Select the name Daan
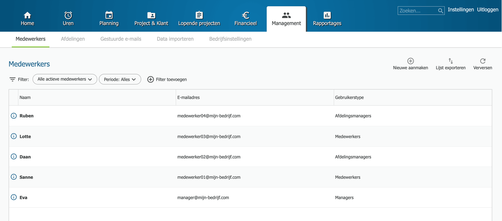Viewport: 502px width, 221px height. coord(25,157)
